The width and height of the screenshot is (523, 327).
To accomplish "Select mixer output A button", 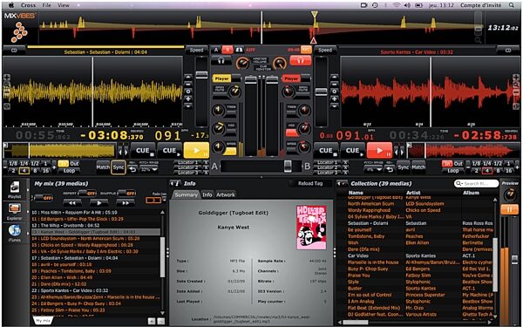I will (x=216, y=50).
